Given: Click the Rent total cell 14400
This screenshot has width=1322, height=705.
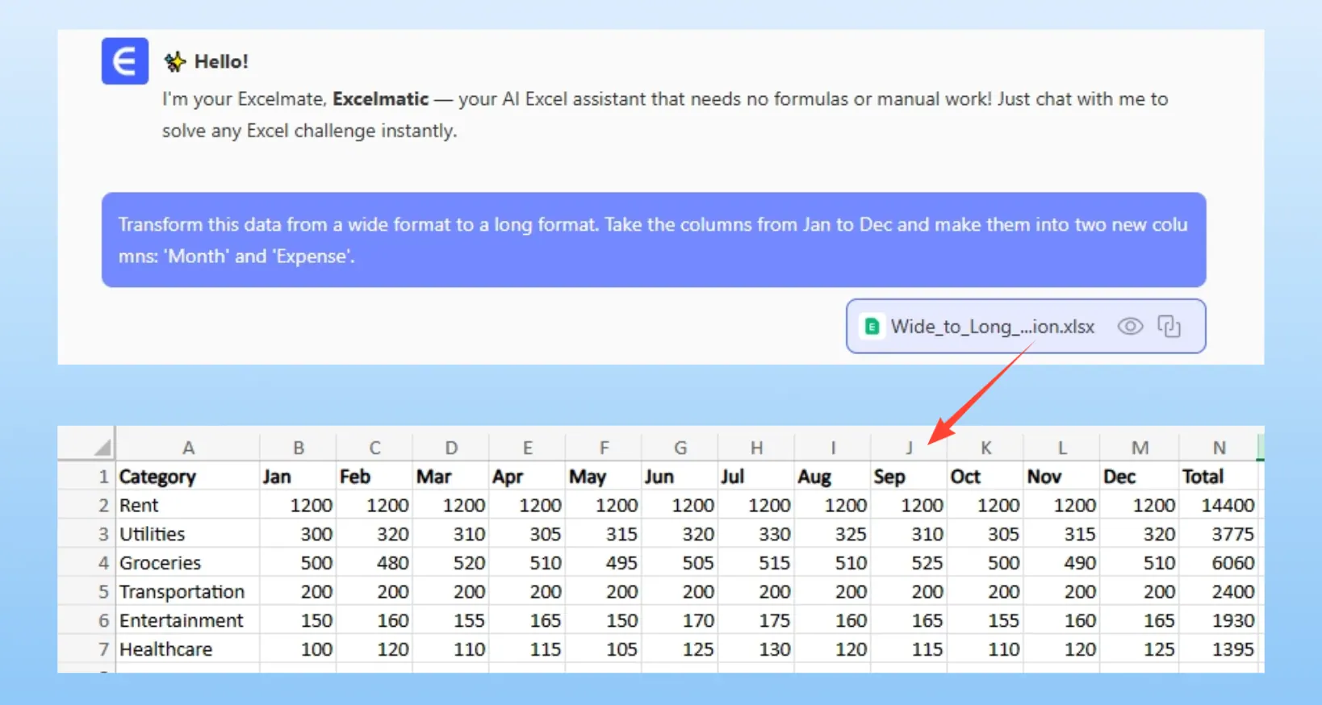Looking at the screenshot, I should [x=1220, y=506].
